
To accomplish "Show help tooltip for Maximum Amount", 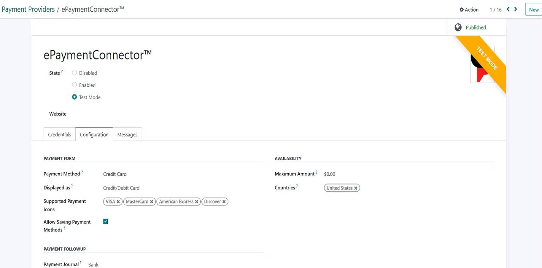I will 317,172.
